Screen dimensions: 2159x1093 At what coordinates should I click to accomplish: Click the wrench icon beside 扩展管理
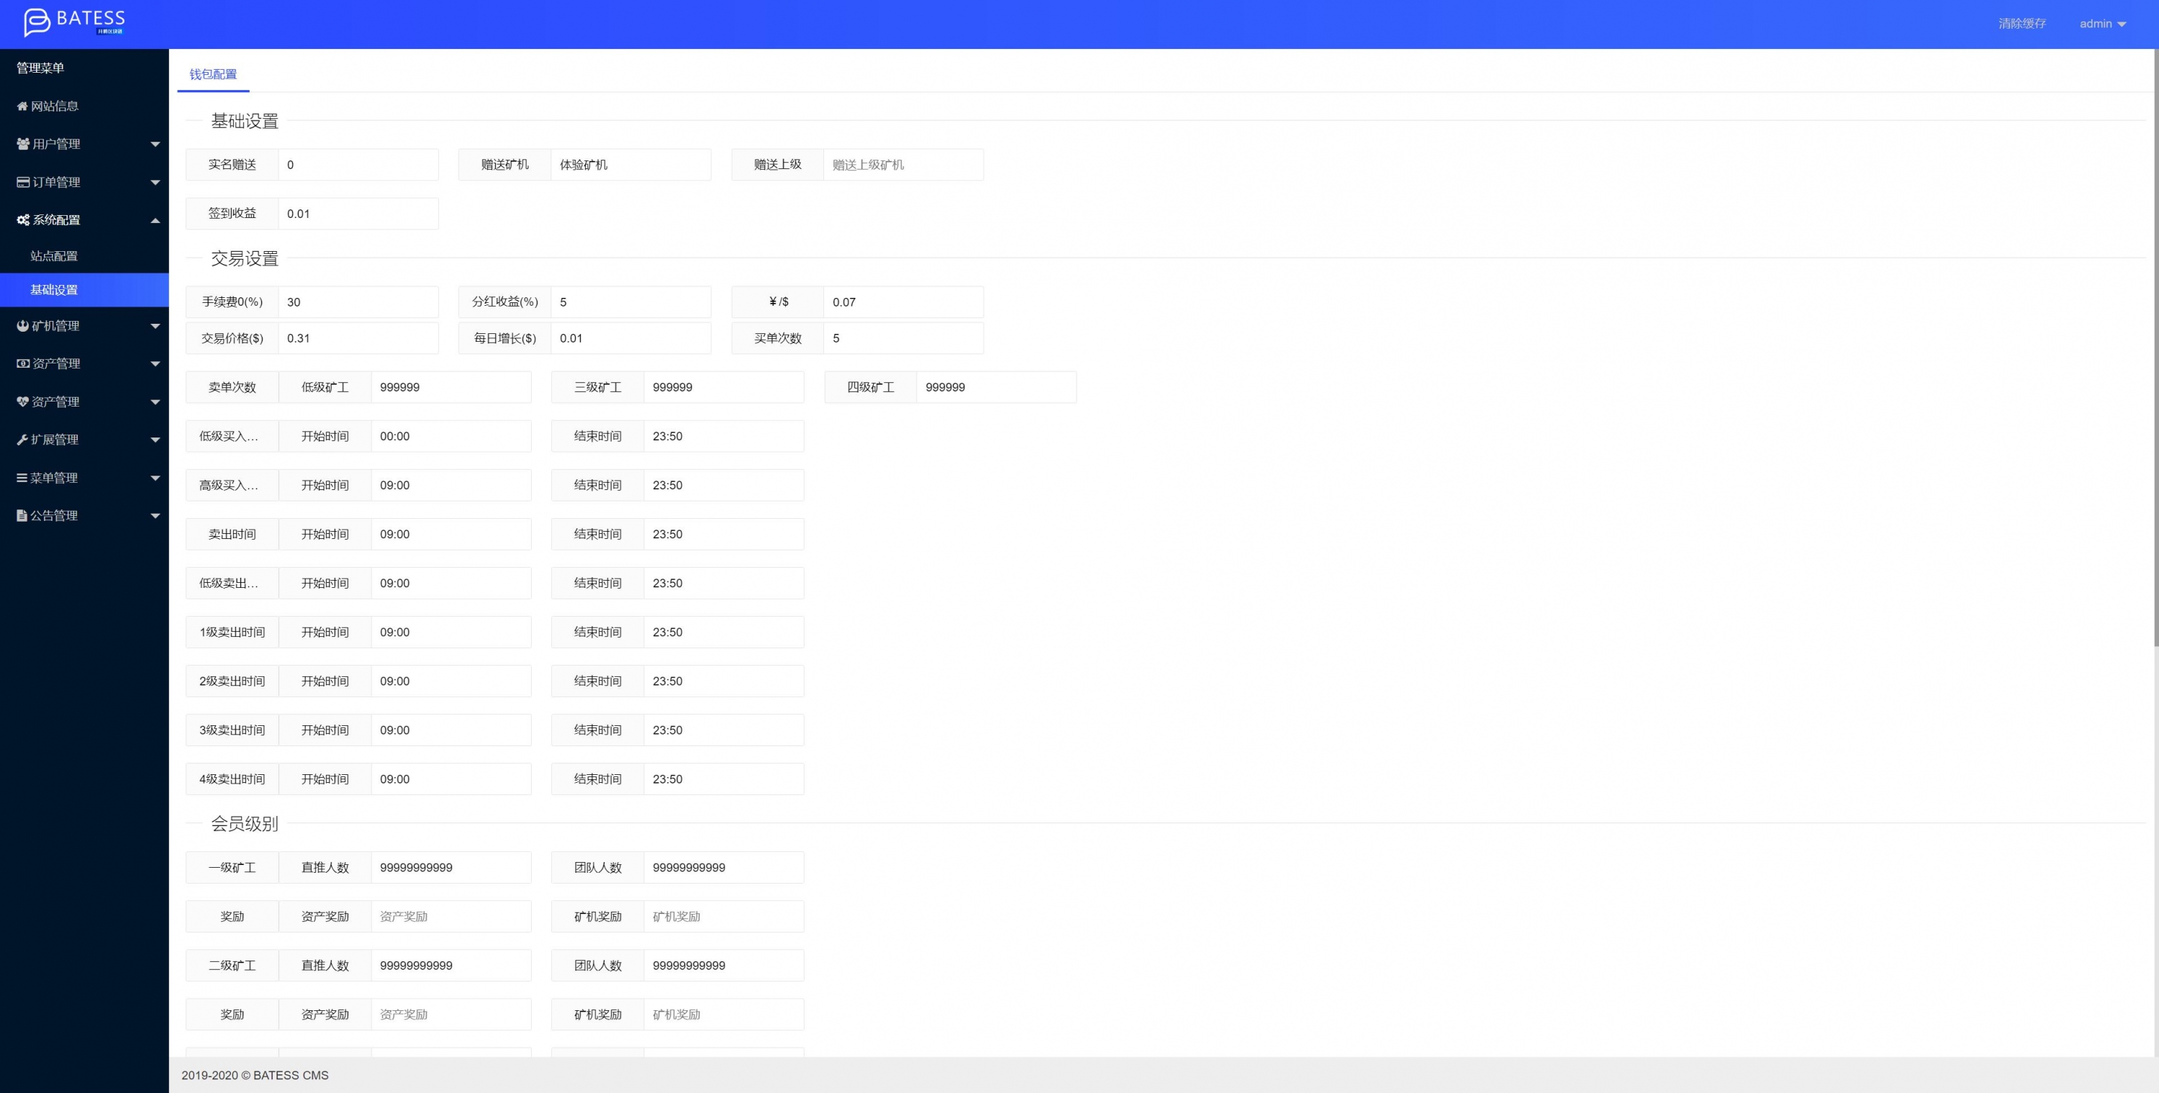coord(22,439)
